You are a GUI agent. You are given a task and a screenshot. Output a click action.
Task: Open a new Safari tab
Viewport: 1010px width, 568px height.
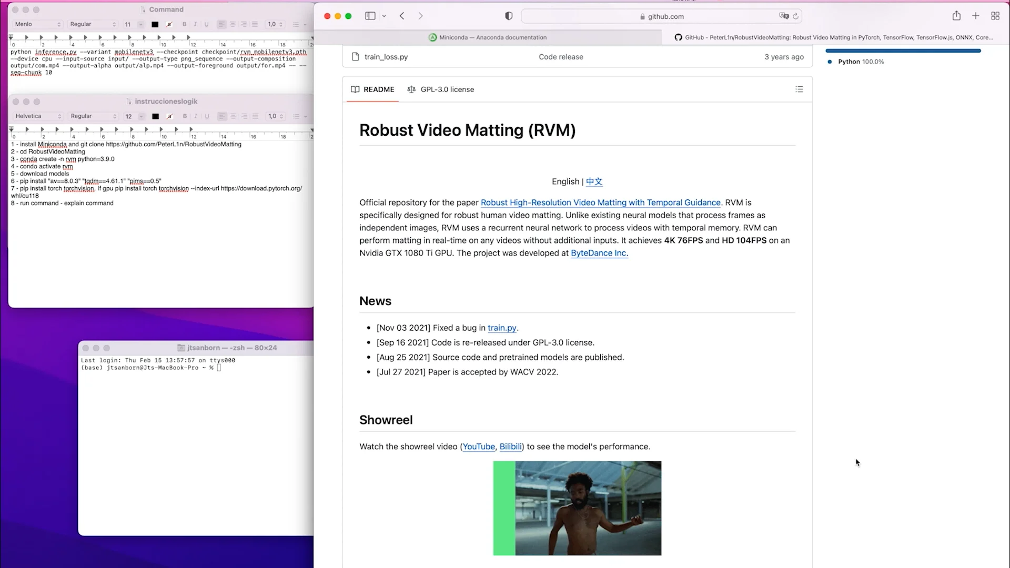point(976,16)
